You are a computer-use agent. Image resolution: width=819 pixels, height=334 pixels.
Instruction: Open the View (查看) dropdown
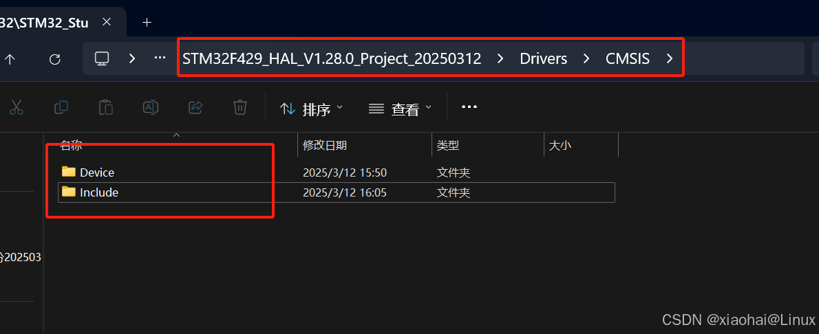(400, 109)
